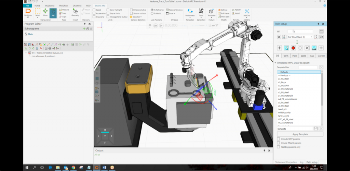Open the Select tool dropdown

coord(38,17)
